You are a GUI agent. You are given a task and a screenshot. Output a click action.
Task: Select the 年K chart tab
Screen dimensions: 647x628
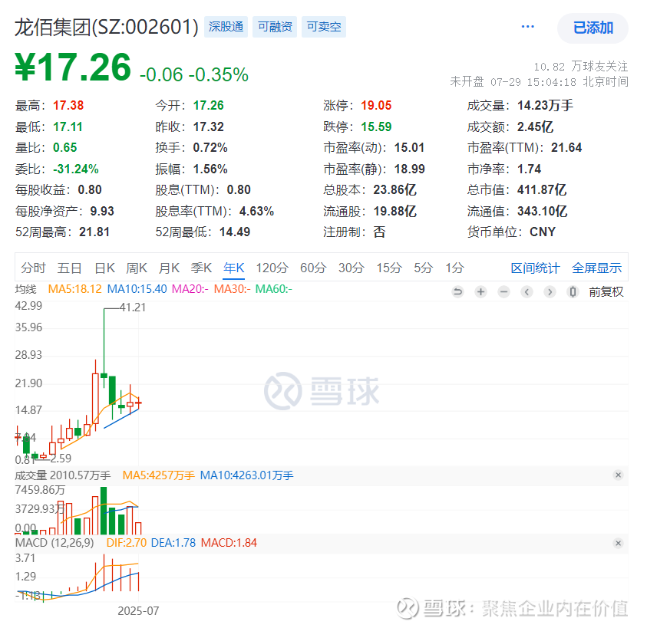tap(234, 268)
